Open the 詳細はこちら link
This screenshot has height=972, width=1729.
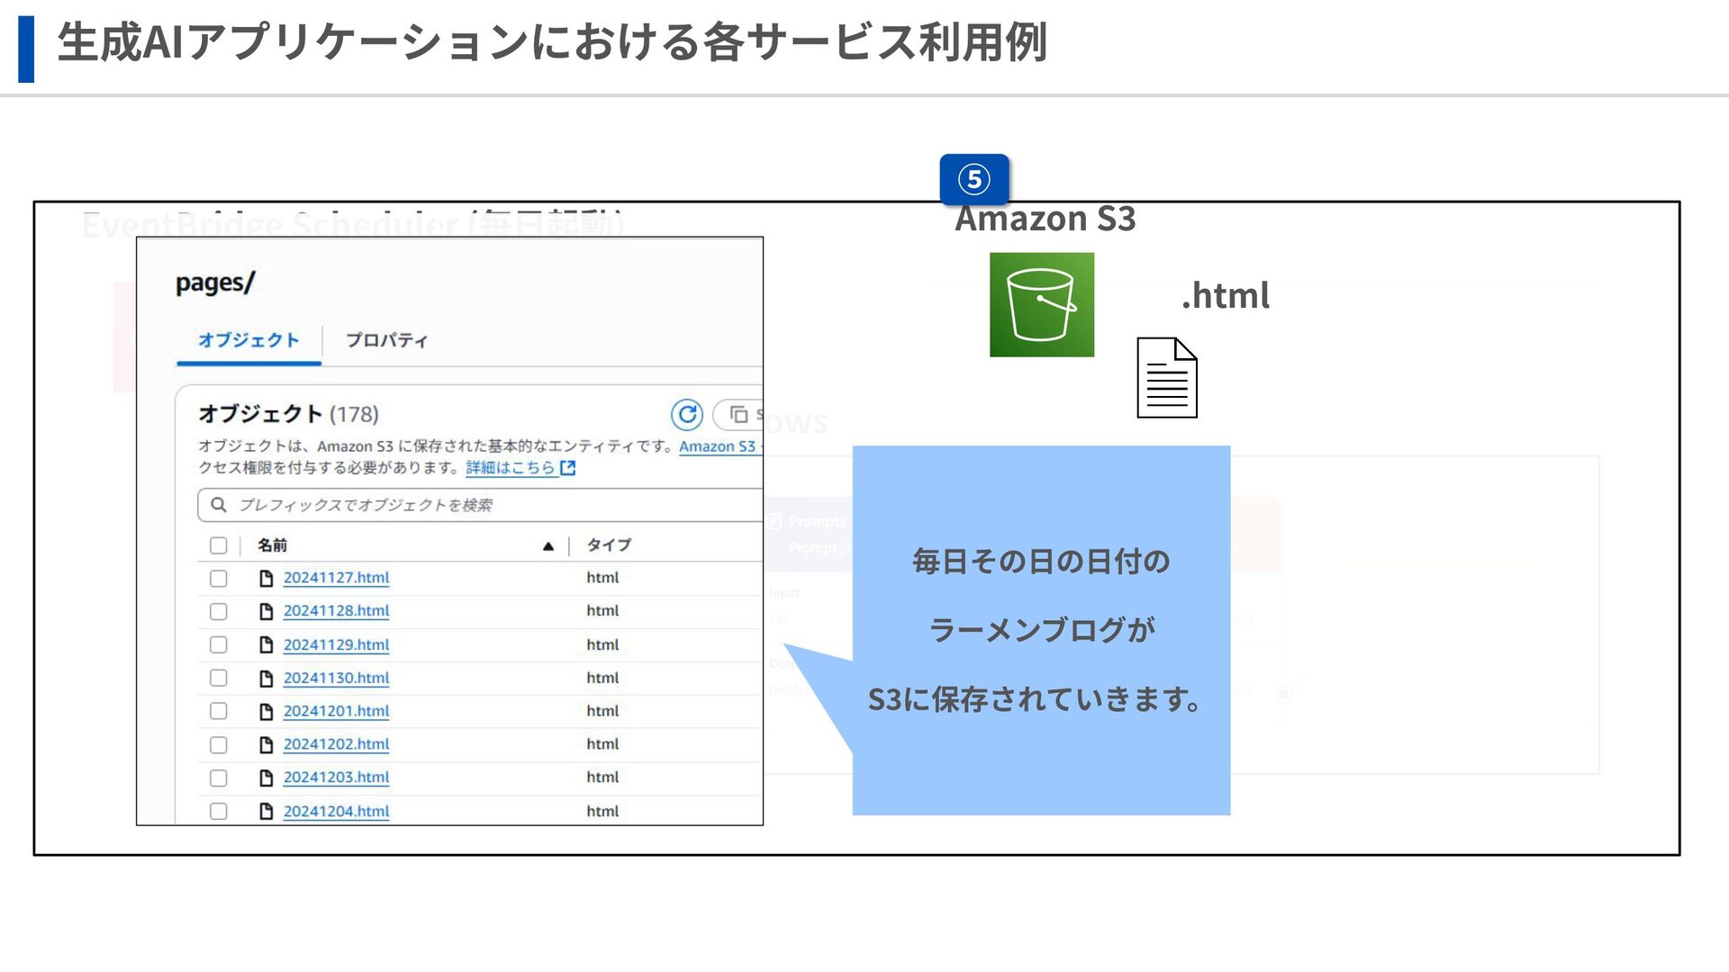click(510, 468)
